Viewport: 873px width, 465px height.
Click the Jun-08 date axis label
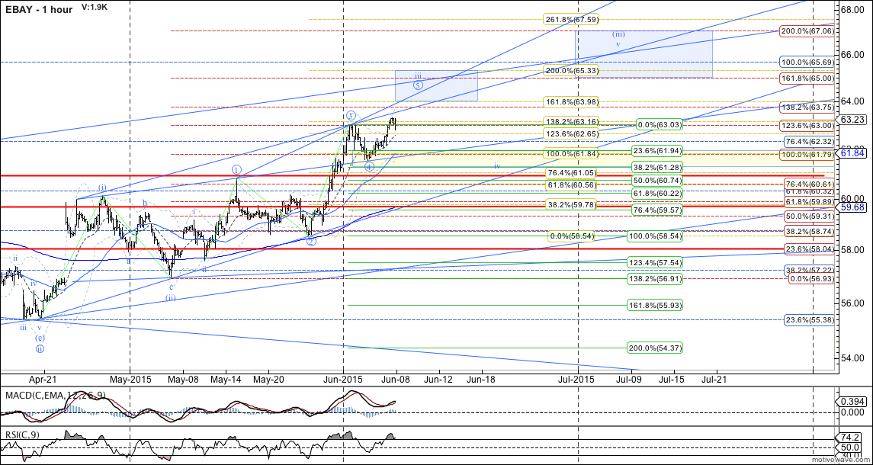click(396, 379)
